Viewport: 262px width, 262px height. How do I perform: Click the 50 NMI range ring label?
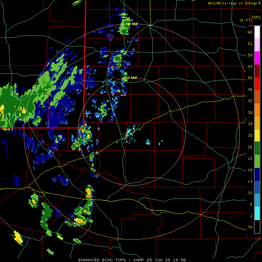(132, 78)
